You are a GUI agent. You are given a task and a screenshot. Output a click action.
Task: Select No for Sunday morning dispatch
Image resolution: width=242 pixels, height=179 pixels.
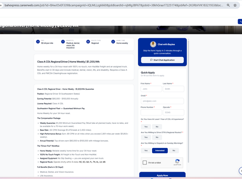(174, 150)
